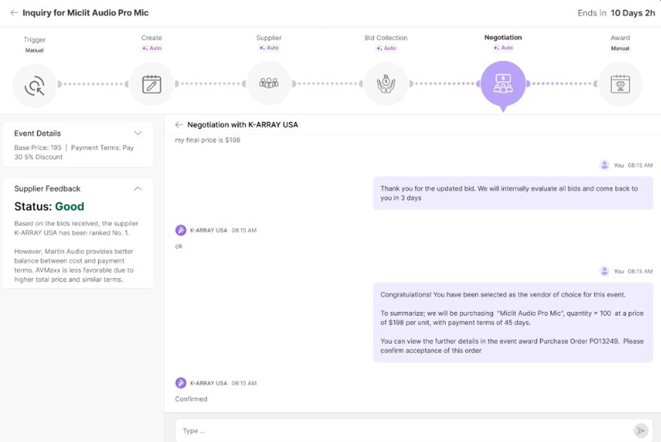Viewport: 661px width, 442px height.
Task: Select the Supplier stage label
Action: [269, 38]
